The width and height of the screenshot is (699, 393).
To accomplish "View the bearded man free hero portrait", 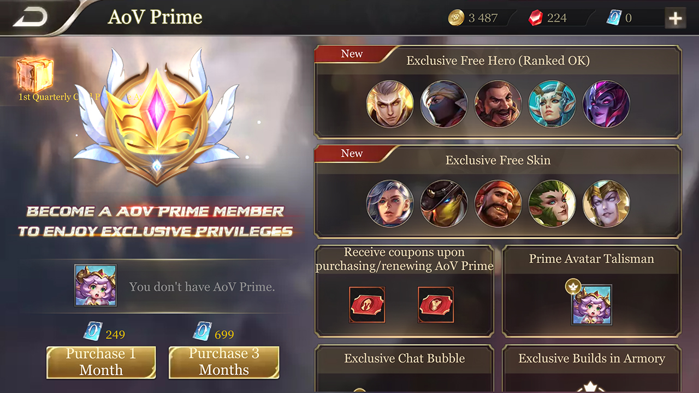I will 498,104.
